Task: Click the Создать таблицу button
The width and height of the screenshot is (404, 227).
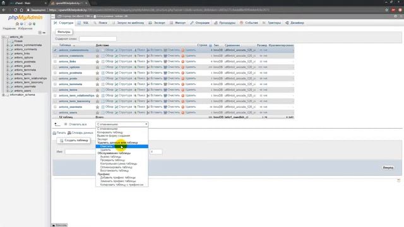Action: [x=74, y=141]
